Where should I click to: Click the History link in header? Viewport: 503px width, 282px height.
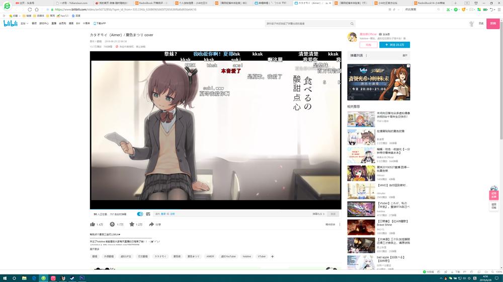[x=481, y=24]
